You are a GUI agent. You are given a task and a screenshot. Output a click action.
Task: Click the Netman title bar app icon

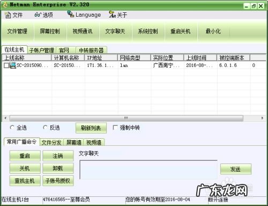click(5, 5)
